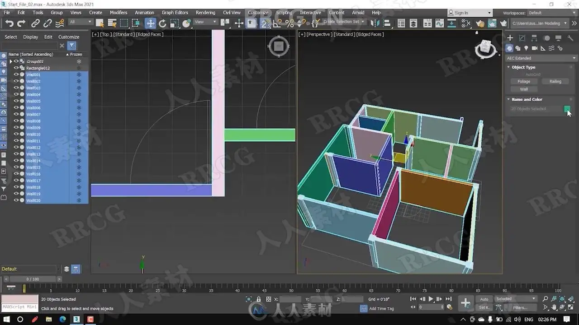This screenshot has height=325, width=579.
Task: Open the selection filter All dropdown
Action: point(81,22)
